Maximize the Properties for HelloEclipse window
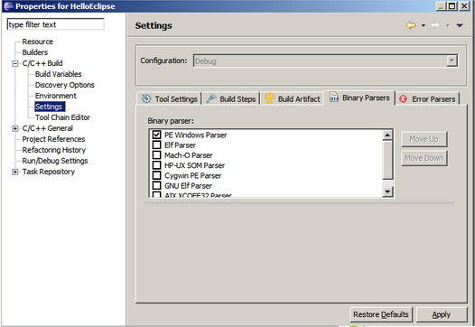The width and height of the screenshot is (475, 327). pos(452,5)
